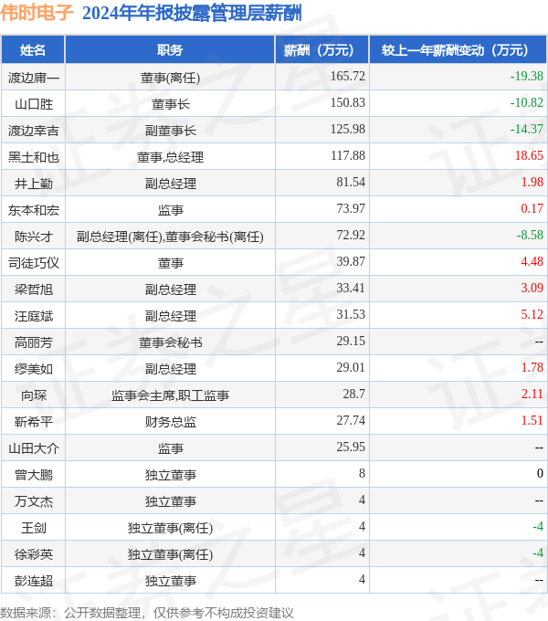Image resolution: width=548 pixels, height=621 pixels.
Task: Click the 较上一年薪酬变动（万元） header
Action: [458, 50]
